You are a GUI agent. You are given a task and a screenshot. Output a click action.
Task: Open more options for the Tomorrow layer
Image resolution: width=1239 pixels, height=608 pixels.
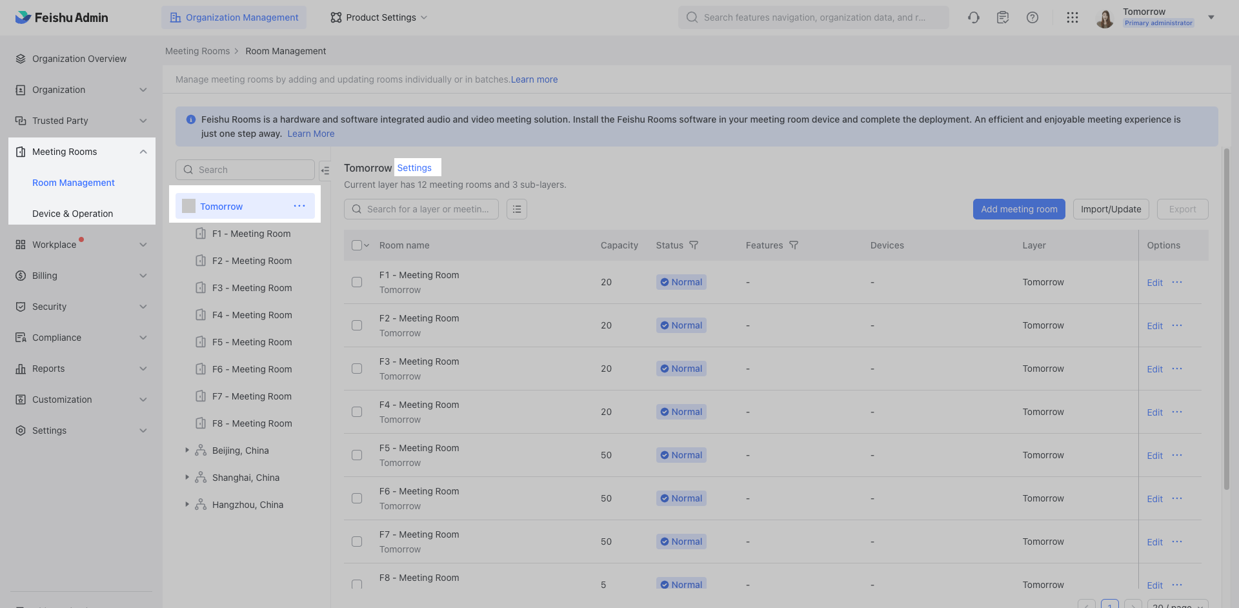point(299,206)
